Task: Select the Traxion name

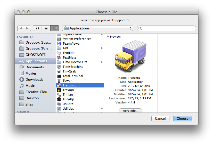Action: point(68,90)
